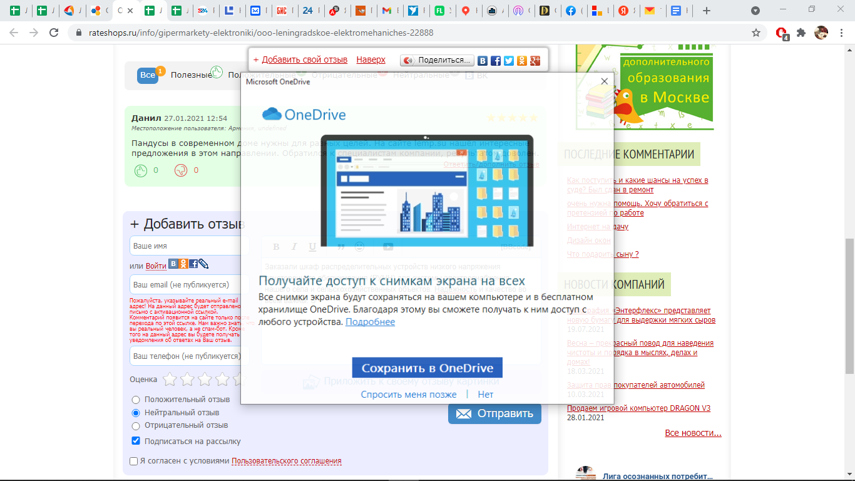Close the active rateshops browser tab
The image size is (855, 481).
pos(131,11)
